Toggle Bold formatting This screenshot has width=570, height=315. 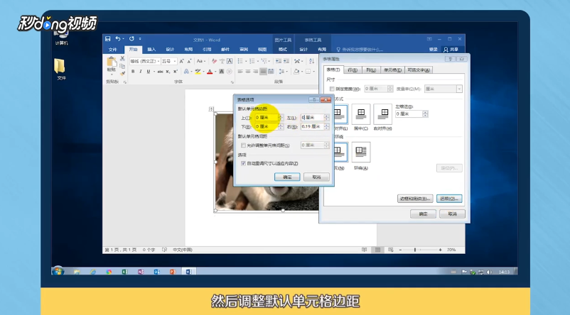tap(133, 72)
